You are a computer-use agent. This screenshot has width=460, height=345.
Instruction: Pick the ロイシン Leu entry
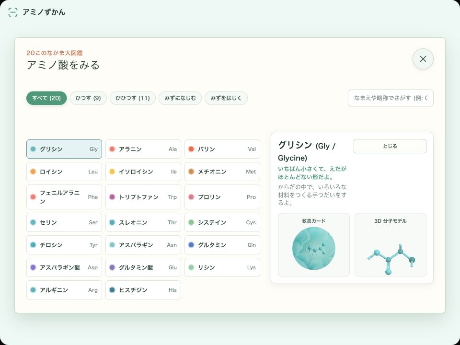pyautogui.click(x=64, y=172)
